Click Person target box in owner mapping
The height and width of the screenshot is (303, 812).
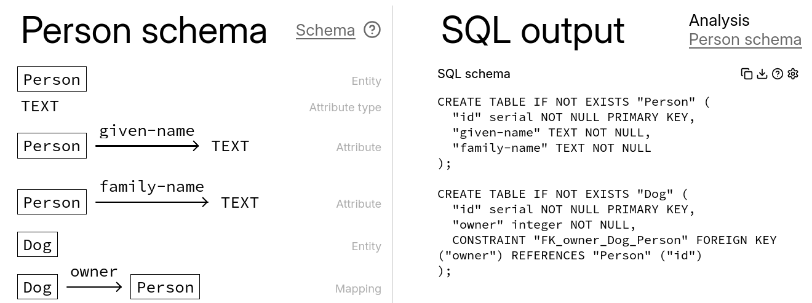pos(165,287)
